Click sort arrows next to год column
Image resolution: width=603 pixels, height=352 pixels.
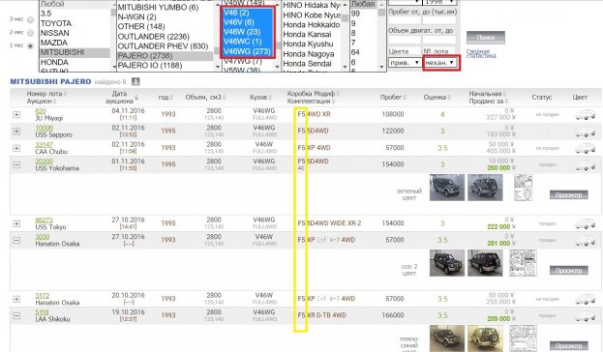coord(171,98)
